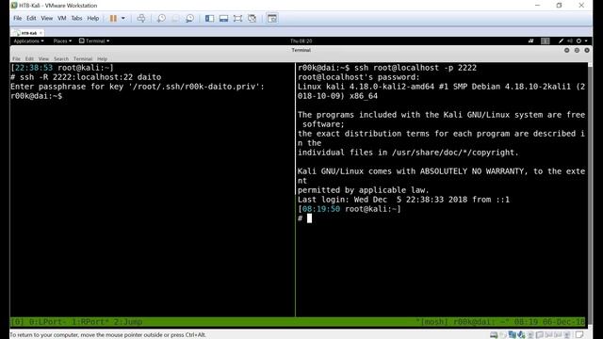The image size is (603, 339).
Task: Open Terminal's File menu
Action: [x=16, y=58]
